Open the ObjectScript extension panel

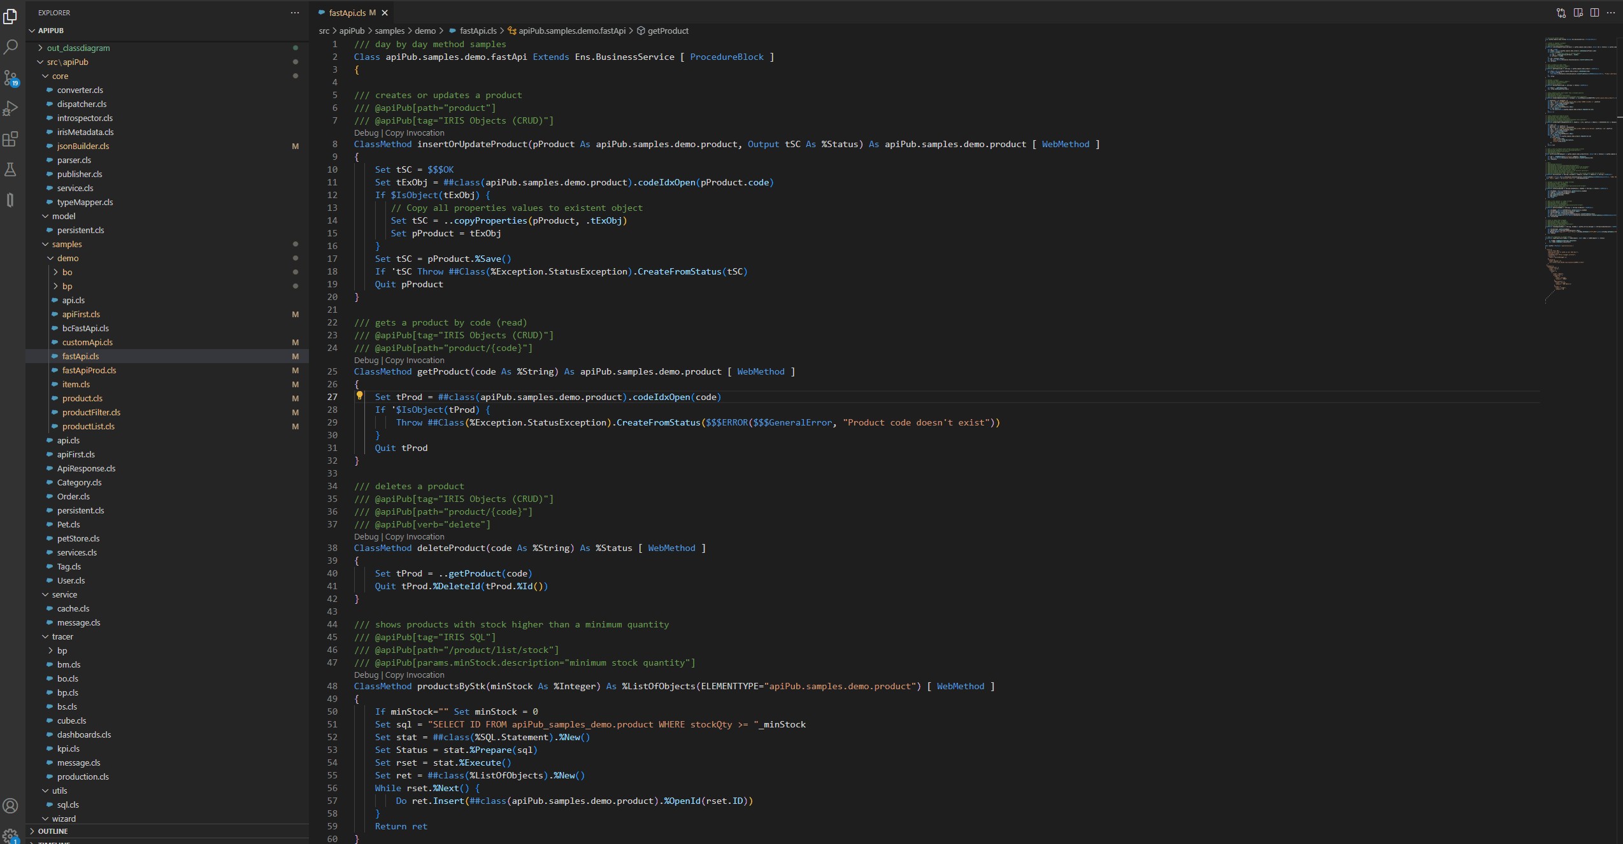11,199
